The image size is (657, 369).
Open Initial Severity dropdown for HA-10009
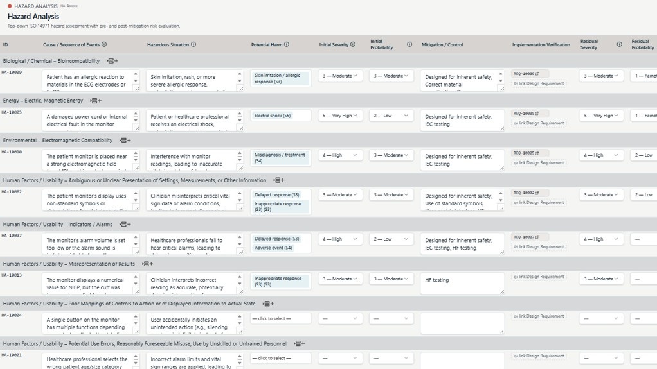click(x=340, y=76)
